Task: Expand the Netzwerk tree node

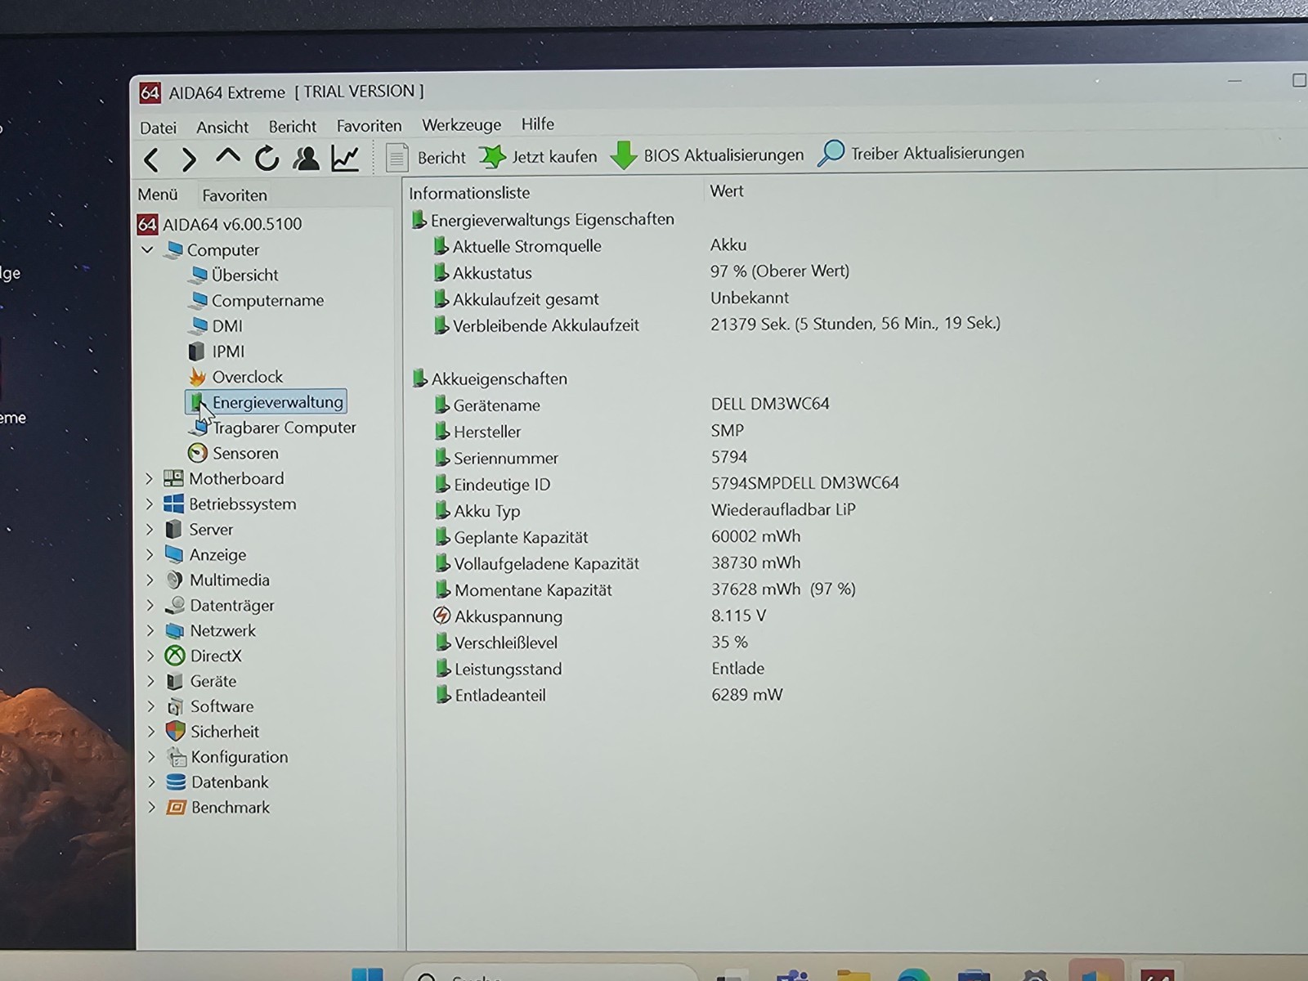Action: click(150, 631)
